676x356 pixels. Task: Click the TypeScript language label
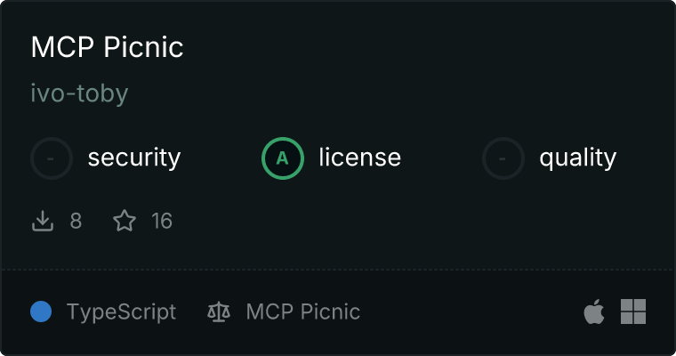point(121,312)
